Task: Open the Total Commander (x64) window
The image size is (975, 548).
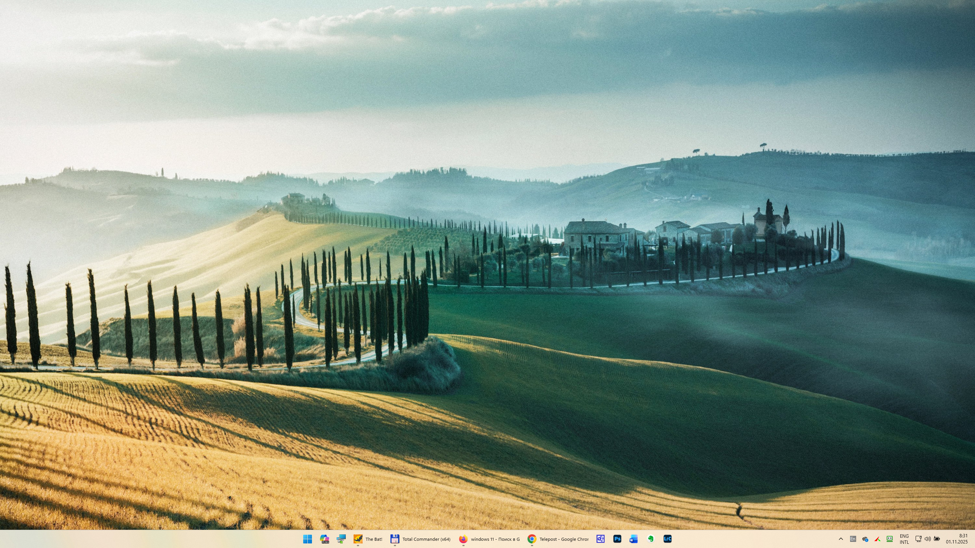Action: (x=420, y=539)
